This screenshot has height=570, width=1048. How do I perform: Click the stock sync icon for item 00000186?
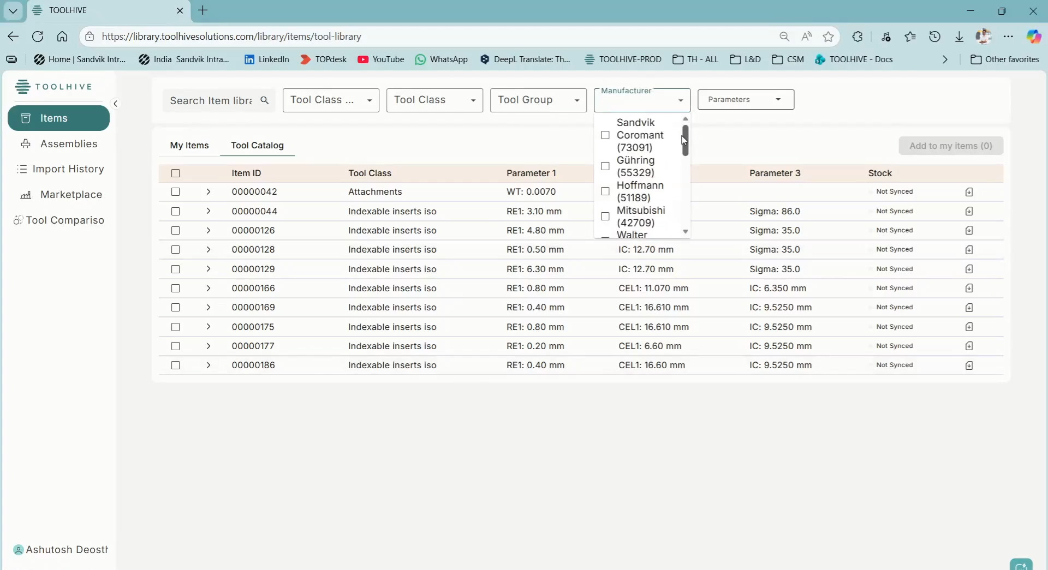tap(969, 365)
